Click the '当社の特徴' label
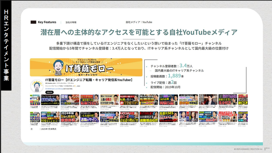This screenshot has height=153, width=272. [x=71, y=22]
